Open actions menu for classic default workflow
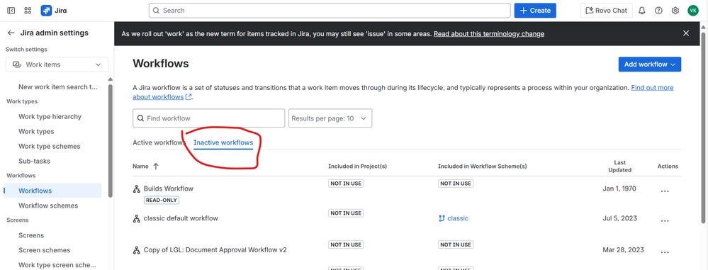Image resolution: width=708 pixels, height=270 pixels. (665, 221)
